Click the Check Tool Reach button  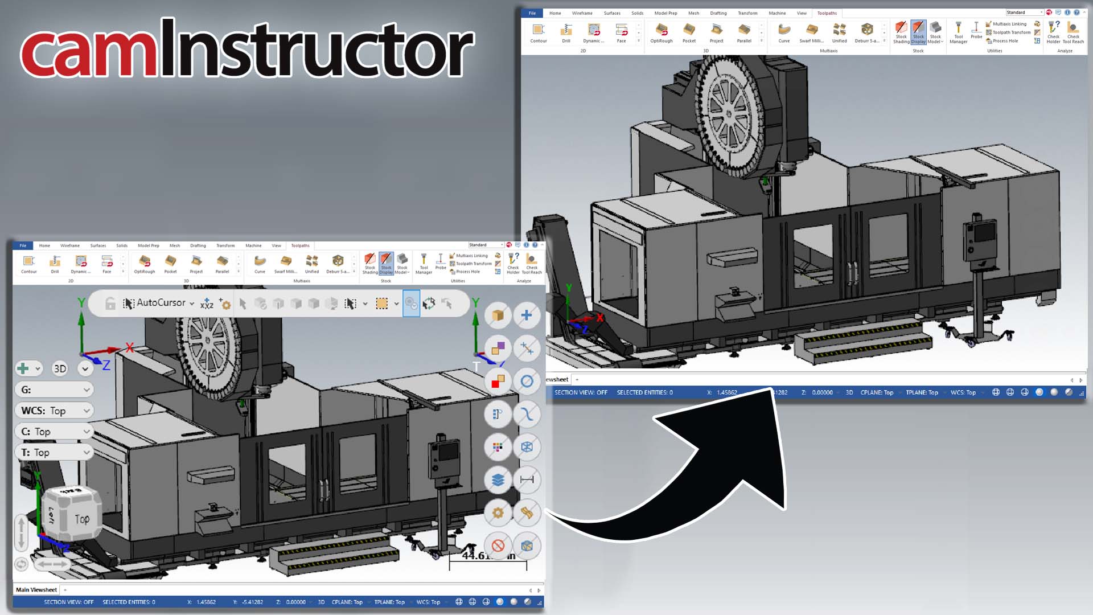click(531, 264)
